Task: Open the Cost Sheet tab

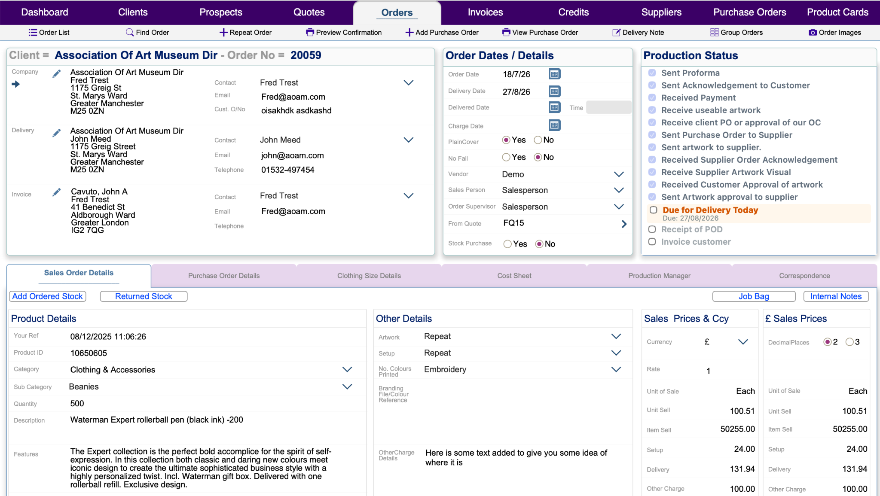Action: (514, 276)
